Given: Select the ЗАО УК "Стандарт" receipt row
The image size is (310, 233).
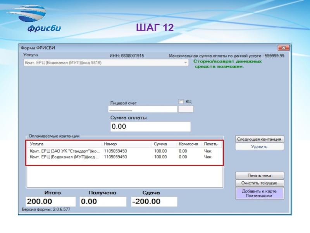Looking at the screenshot, I should tap(124, 151).
